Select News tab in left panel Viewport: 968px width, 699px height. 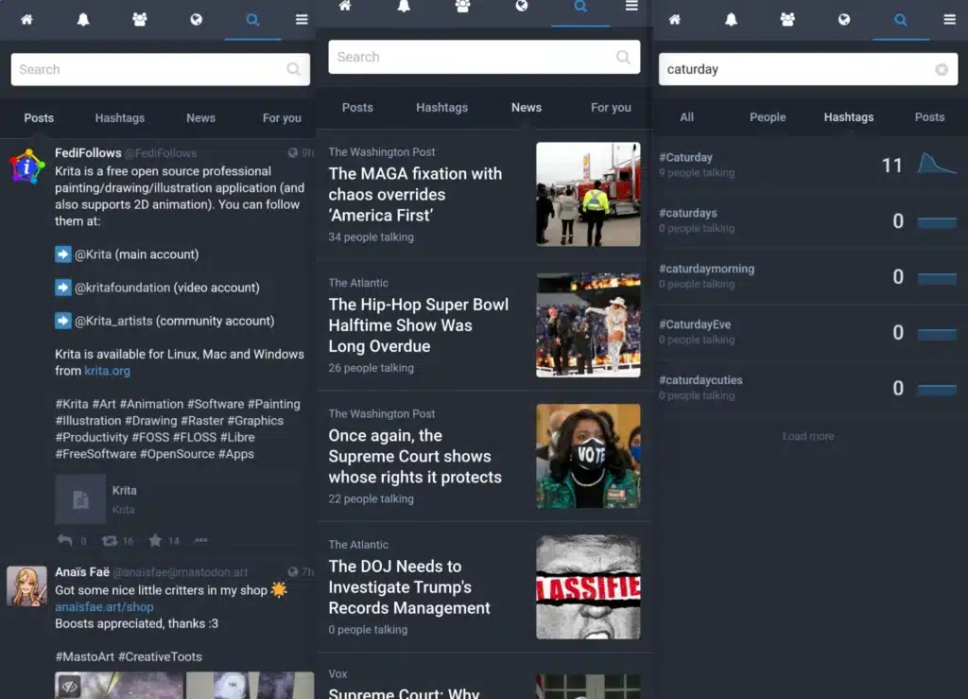pos(200,118)
